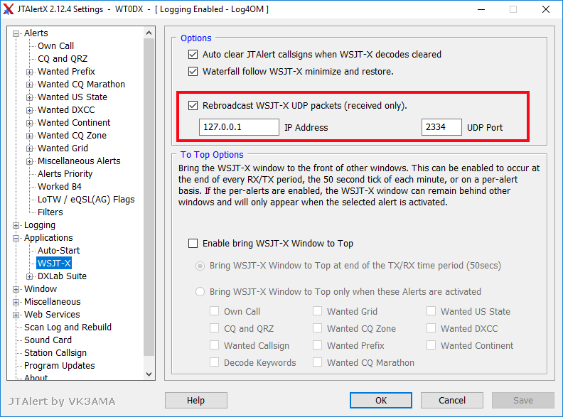Toggle Auto clear JTAlert callsigns checkbox
The width and height of the screenshot is (563, 417).
coord(193,55)
